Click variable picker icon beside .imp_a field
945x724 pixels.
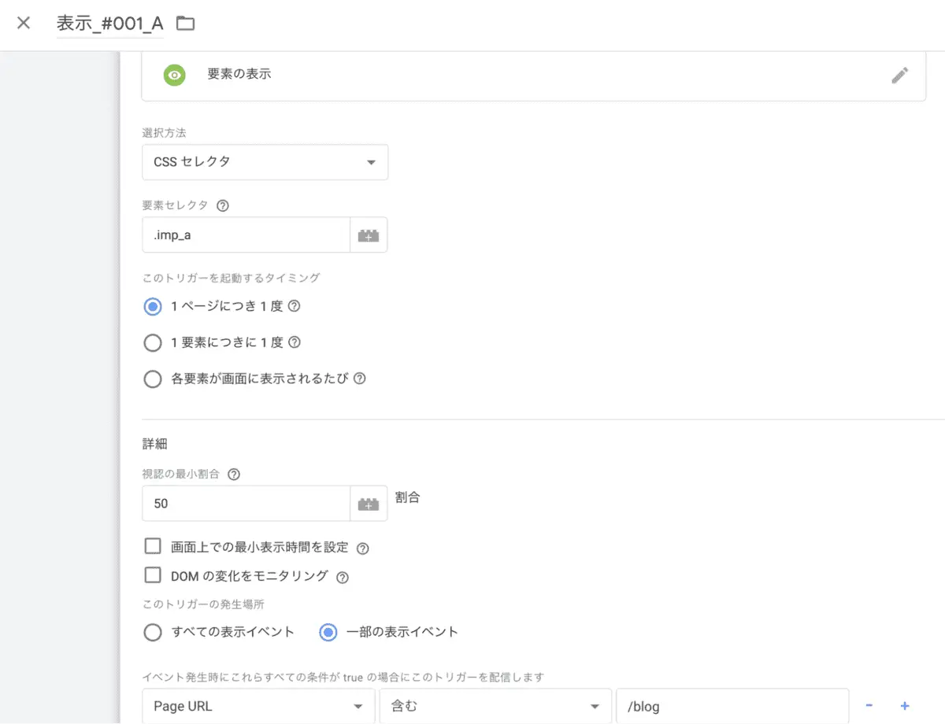point(368,235)
